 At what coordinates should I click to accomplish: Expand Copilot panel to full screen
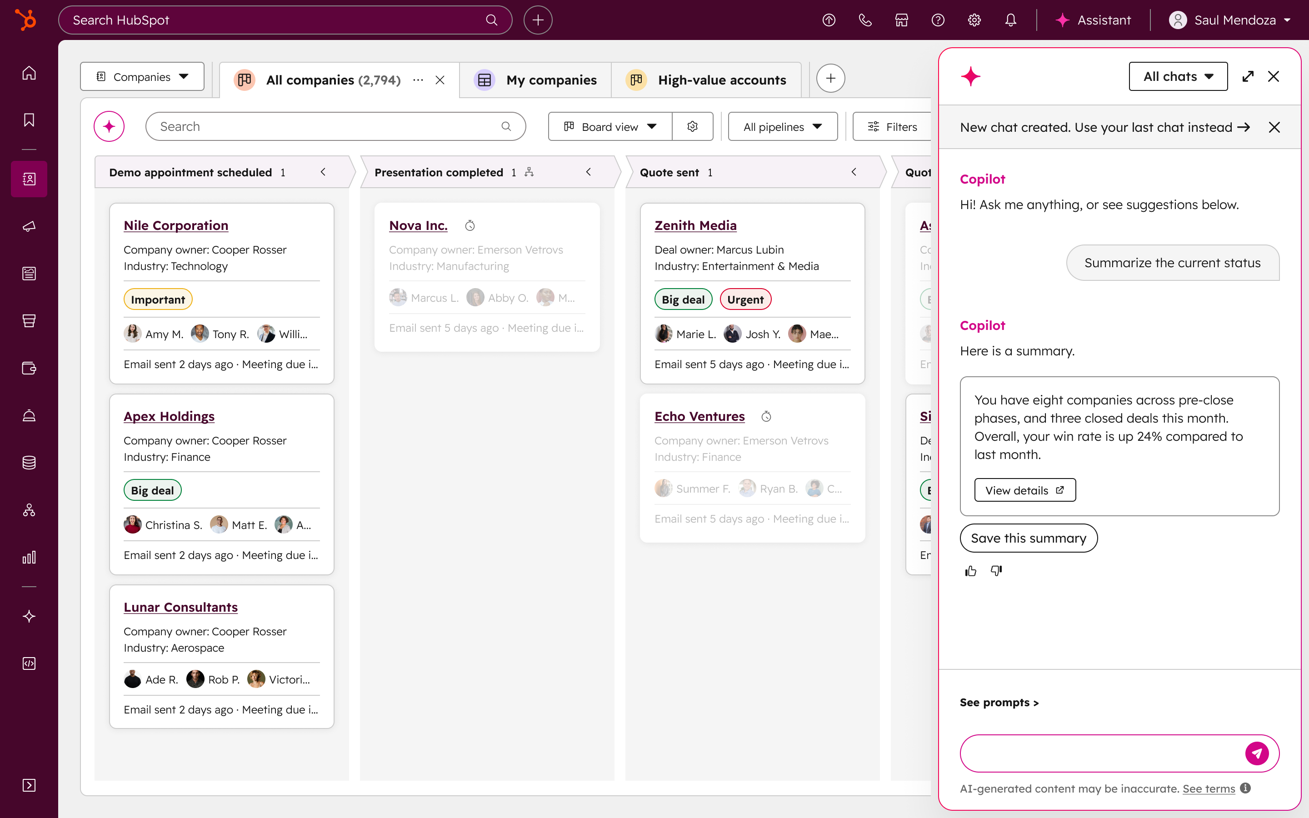pos(1248,76)
